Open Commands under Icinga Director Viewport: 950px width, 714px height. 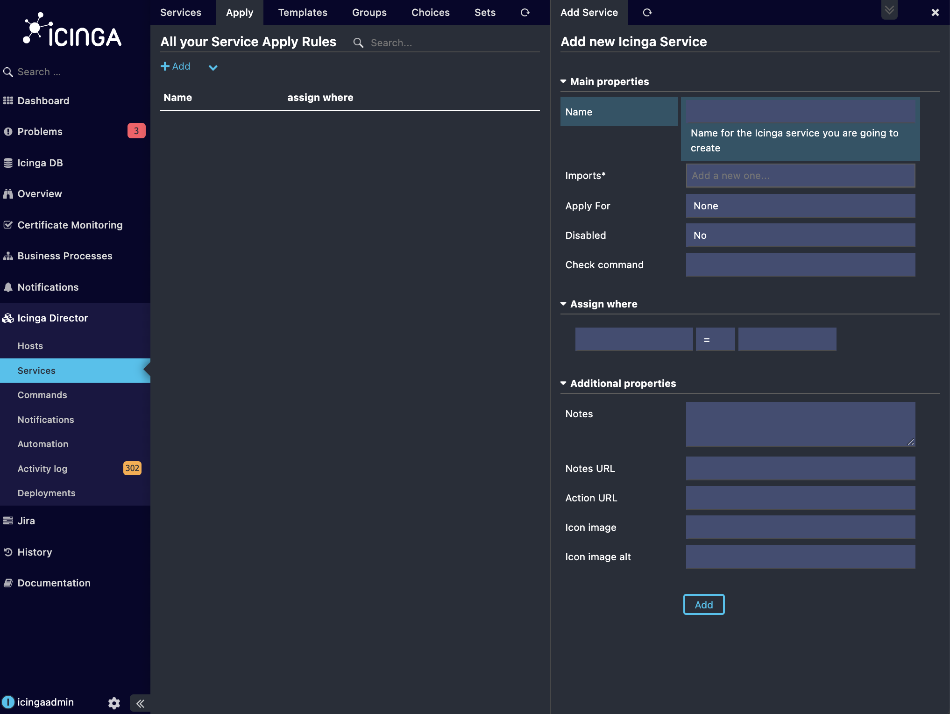tap(42, 395)
